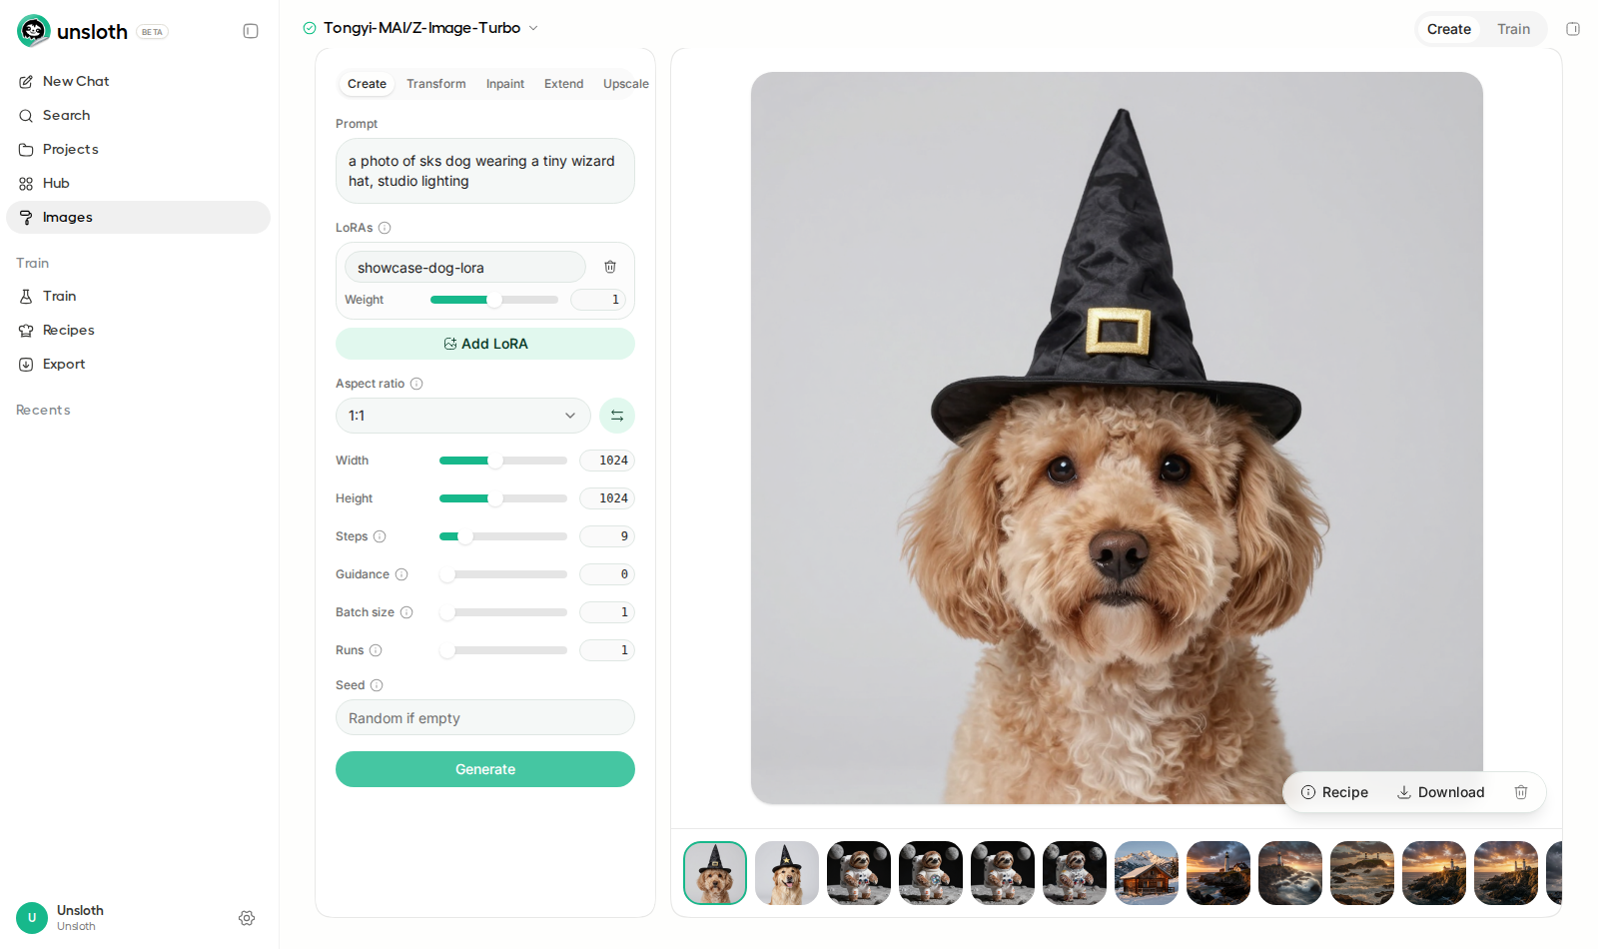Switch to the Inpaint tab
This screenshot has width=1598, height=949.
click(x=505, y=84)
